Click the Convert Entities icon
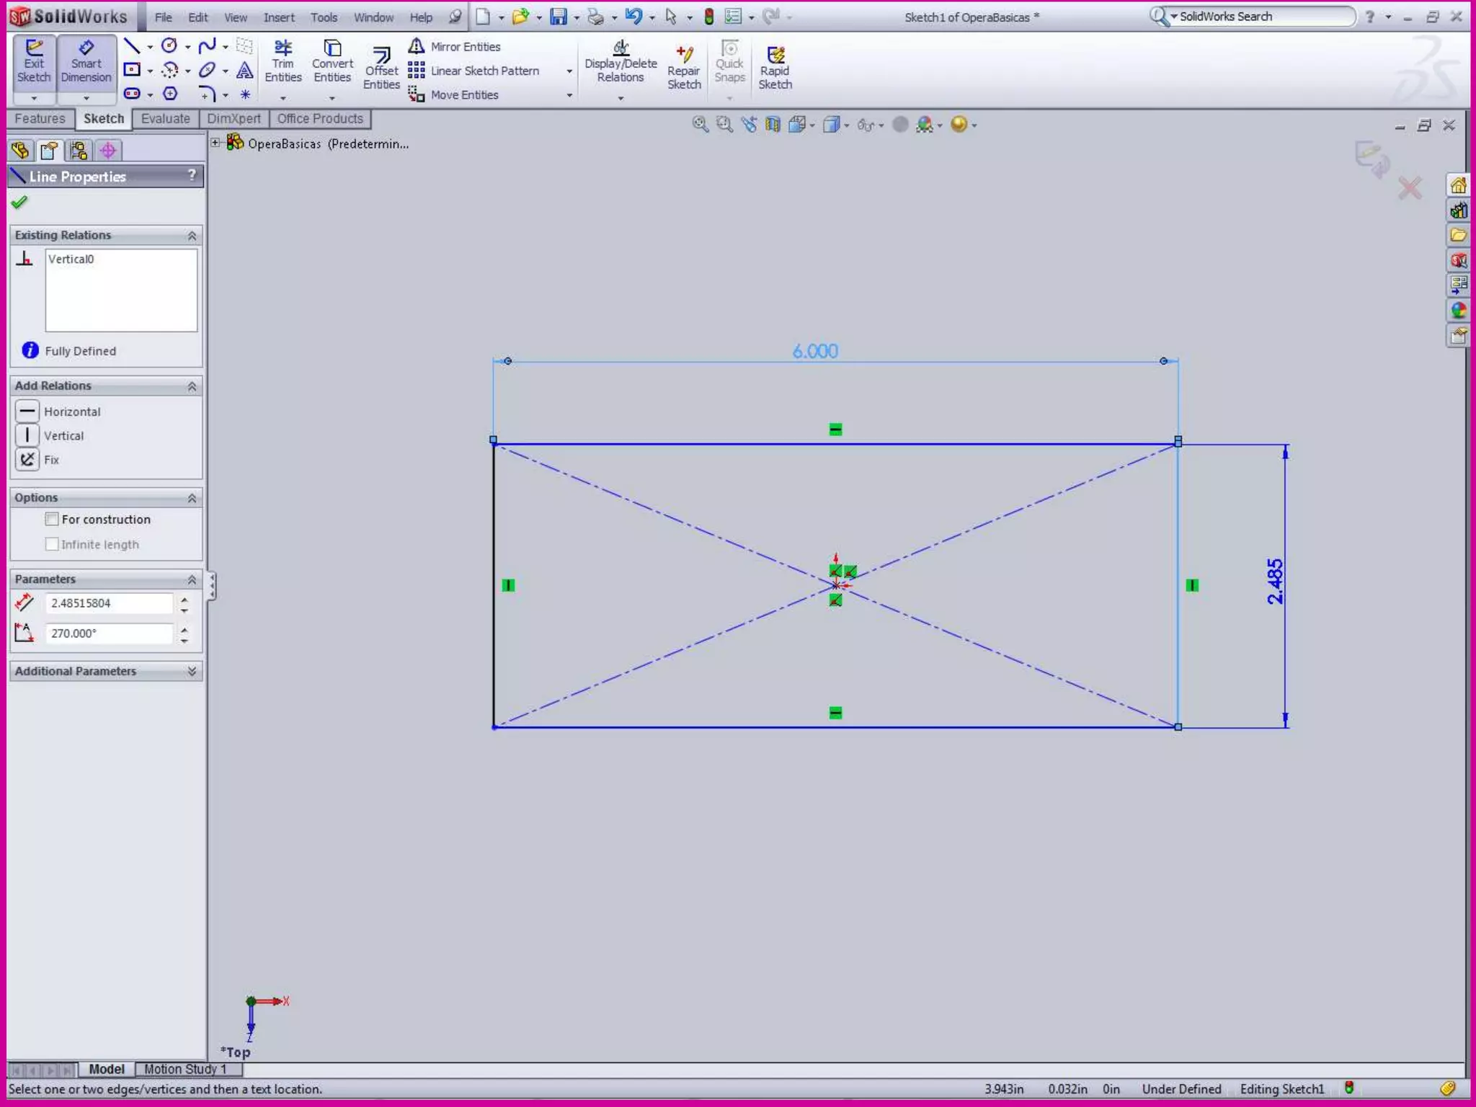 click(332, 62)
